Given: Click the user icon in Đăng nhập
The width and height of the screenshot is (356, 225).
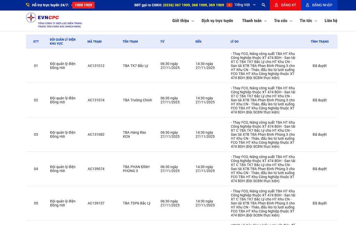Looking at the screenshot, I should point(307,5).
